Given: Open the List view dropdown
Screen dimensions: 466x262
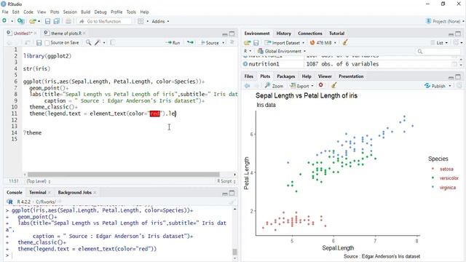Looking at the screenshot, I should point(439,43).
